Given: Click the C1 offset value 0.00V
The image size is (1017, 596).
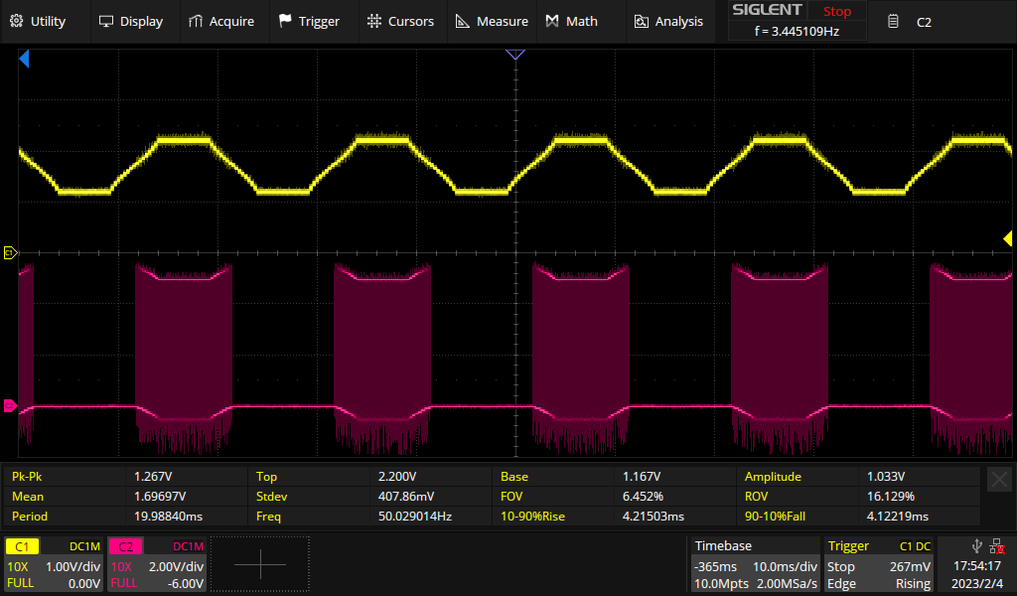Looking at the screenshot, I should 83,584.
